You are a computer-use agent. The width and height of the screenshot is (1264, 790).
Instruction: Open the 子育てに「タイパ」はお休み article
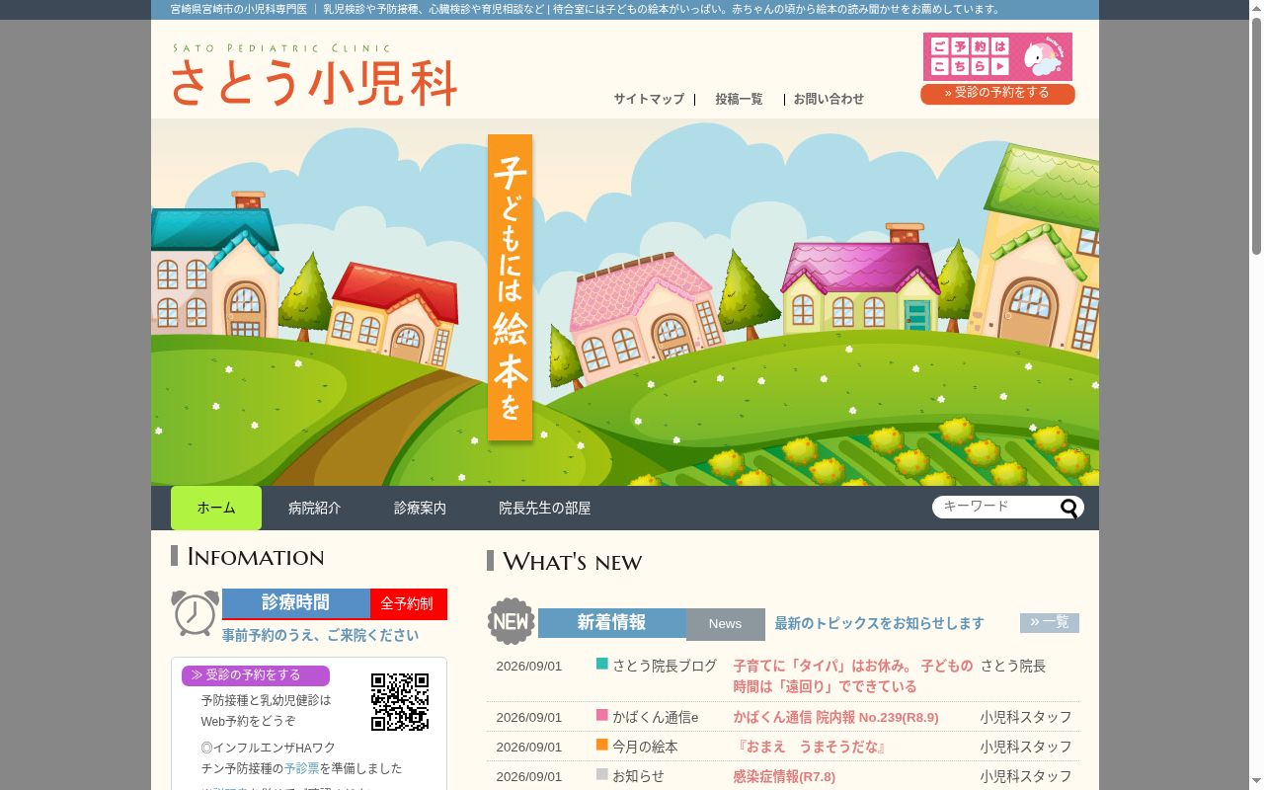pos(852,676)
